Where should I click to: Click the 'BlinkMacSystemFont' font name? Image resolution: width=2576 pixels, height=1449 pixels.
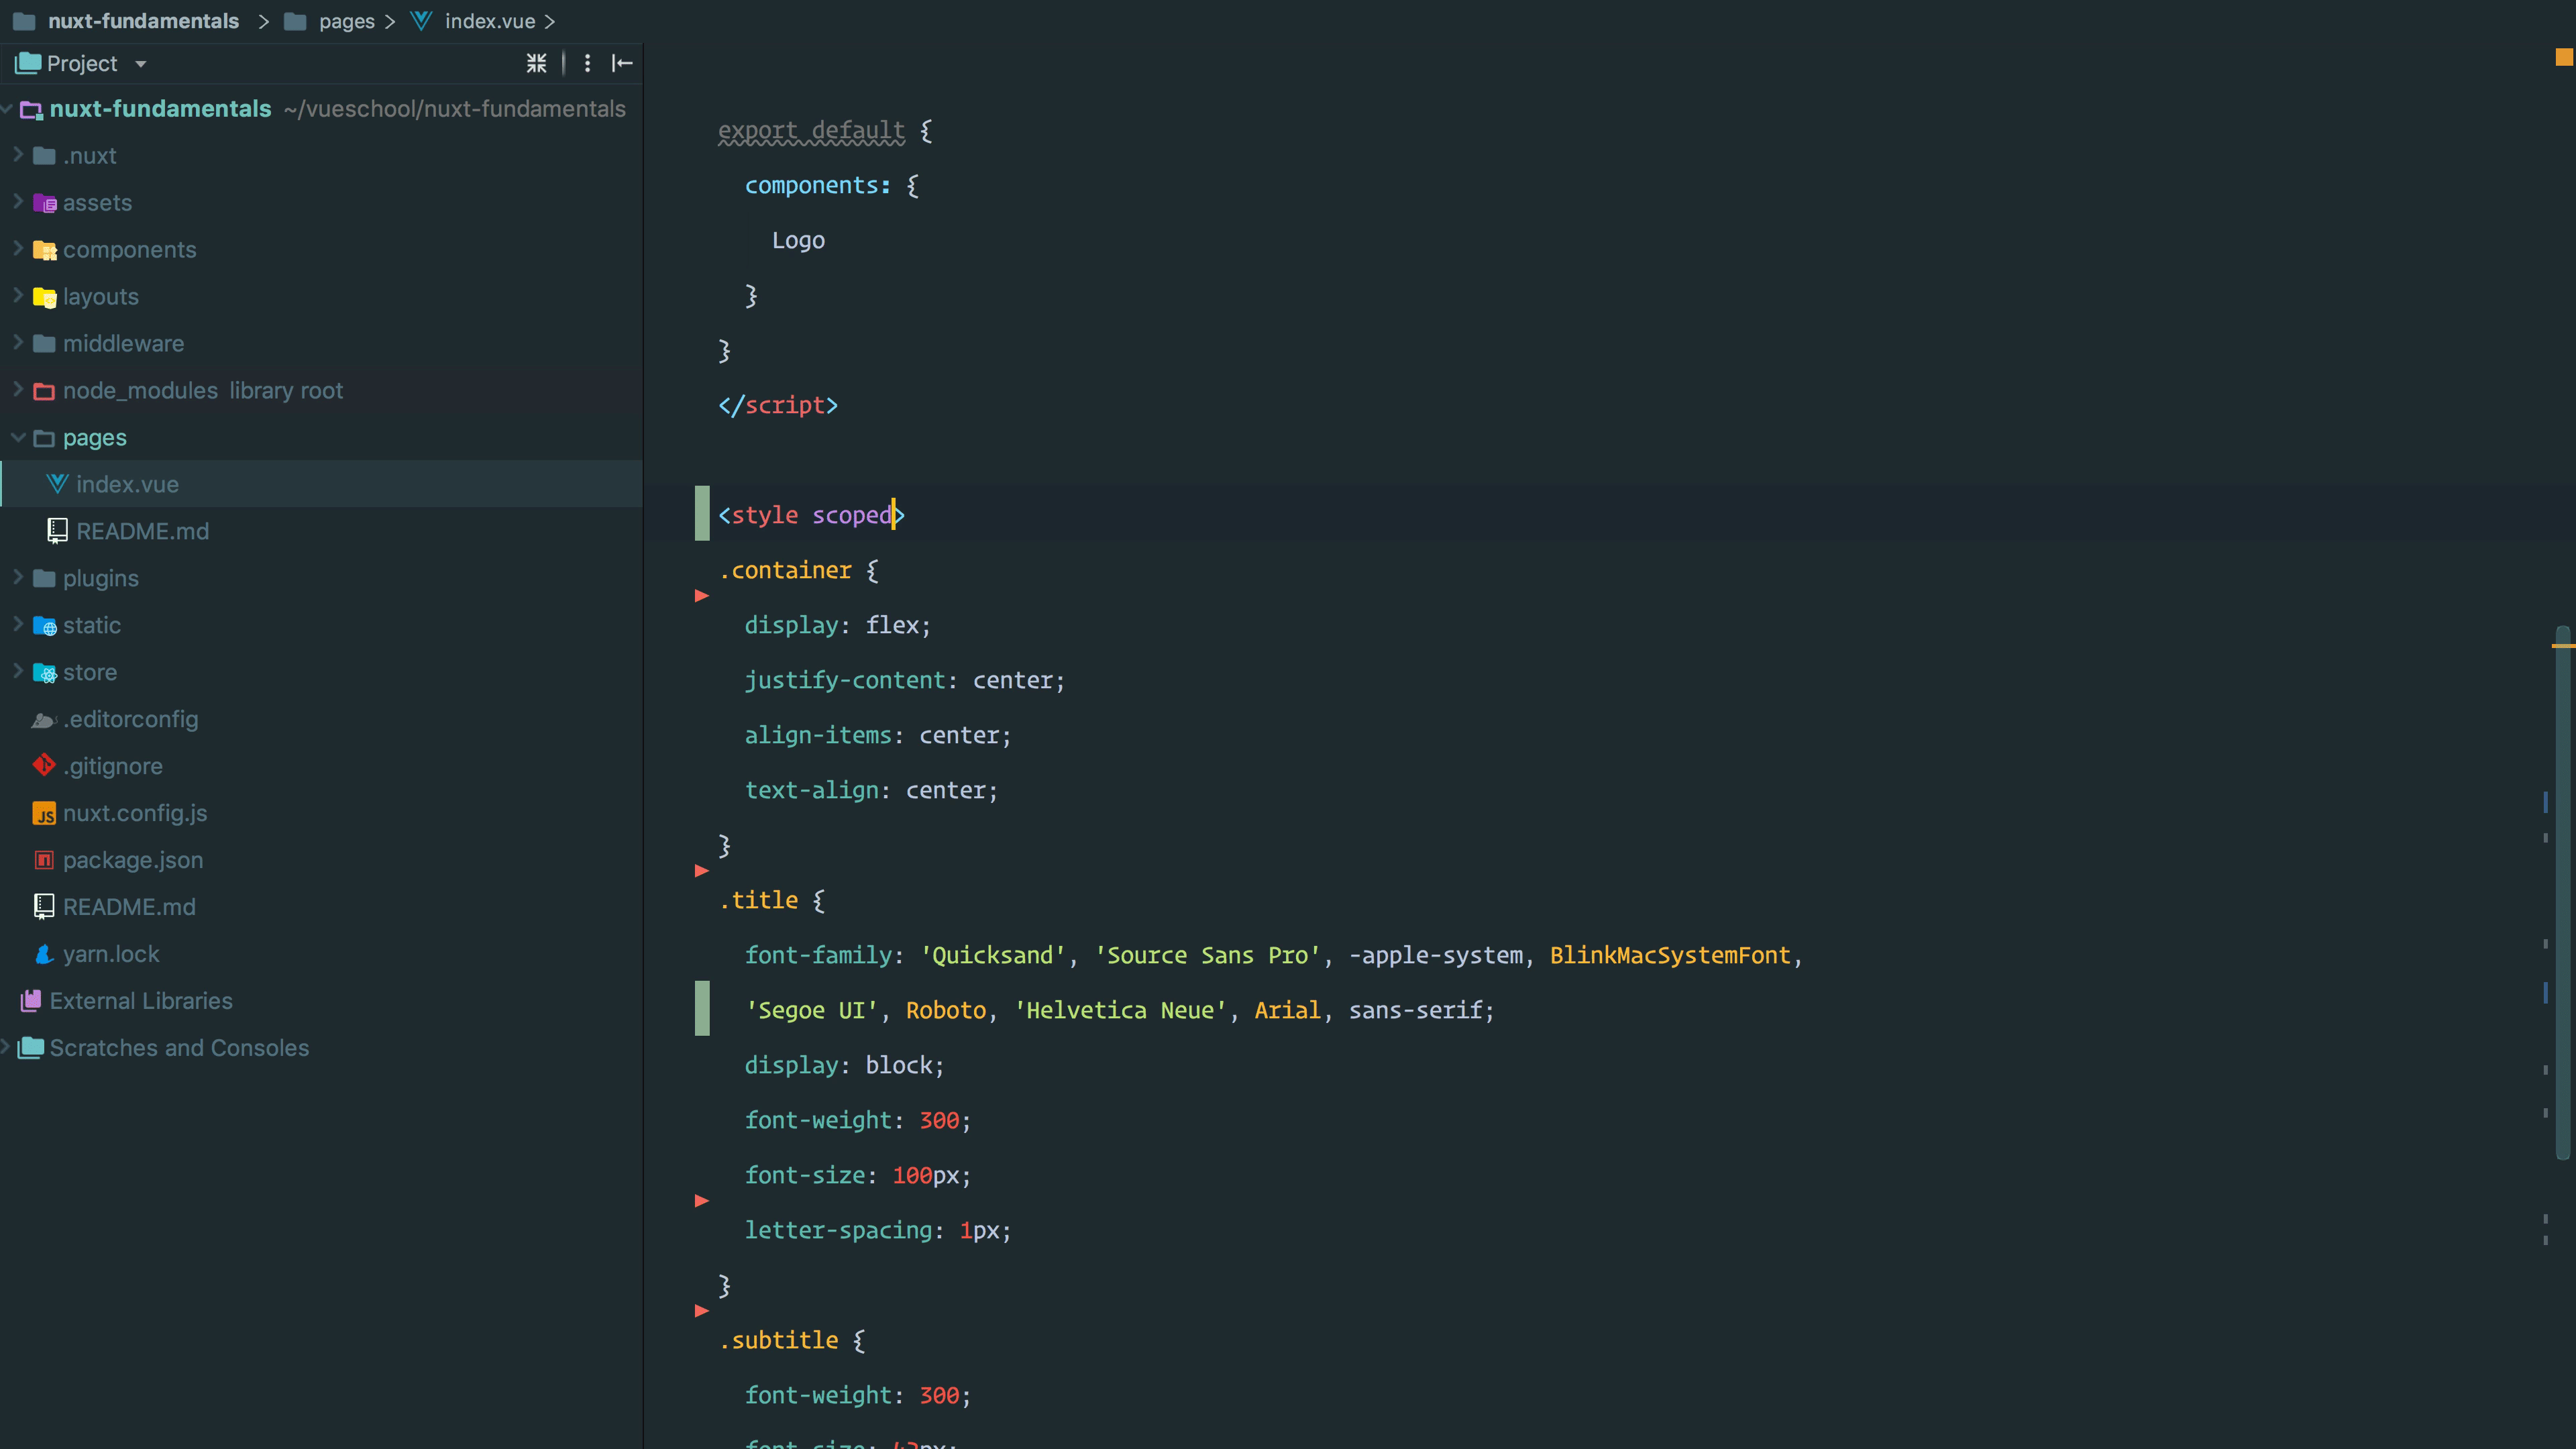click(1670, 955)
